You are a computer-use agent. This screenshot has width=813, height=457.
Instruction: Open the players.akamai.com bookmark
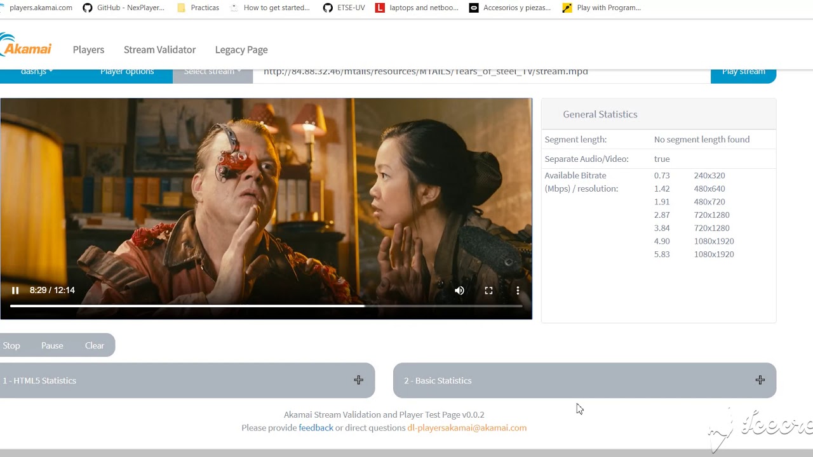click(x=36, y=8)
